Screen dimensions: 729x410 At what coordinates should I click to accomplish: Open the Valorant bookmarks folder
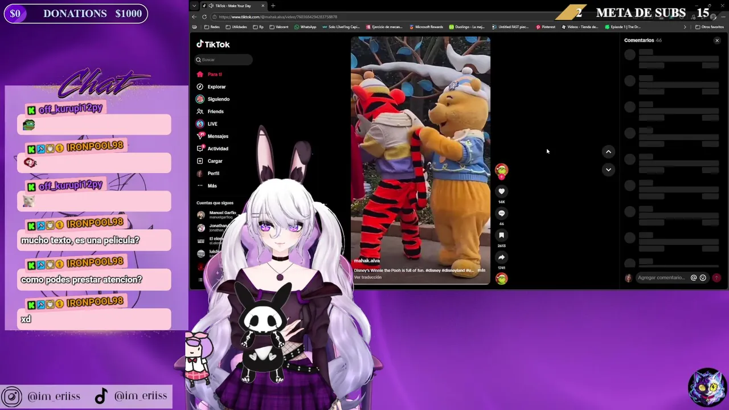pyautogui.click(x=279, y=27)
